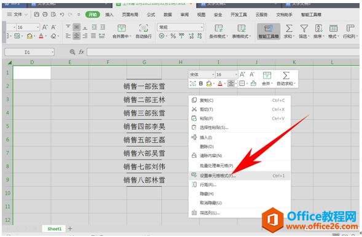Toggle justify alignment in ribbon
This screenshot has width=362, height=237.
93,36
